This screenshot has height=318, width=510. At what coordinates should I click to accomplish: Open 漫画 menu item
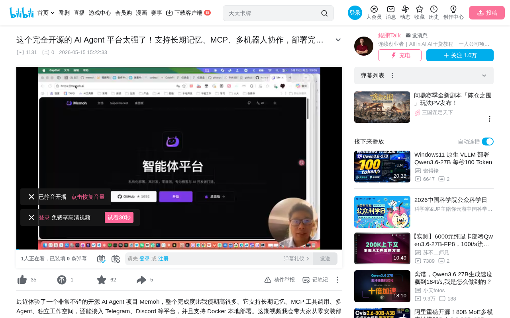click(141, 13)
